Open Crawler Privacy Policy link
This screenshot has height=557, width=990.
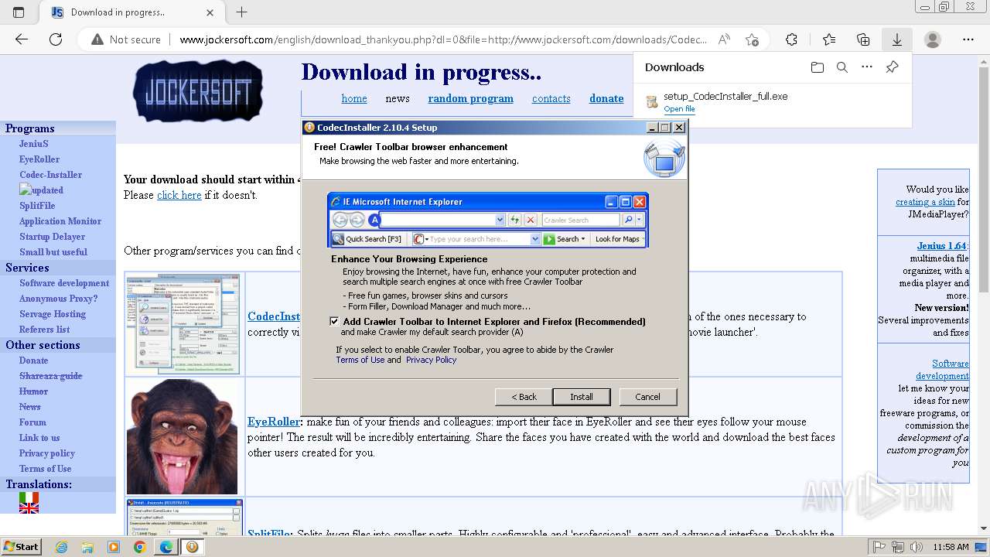point(431,360)
